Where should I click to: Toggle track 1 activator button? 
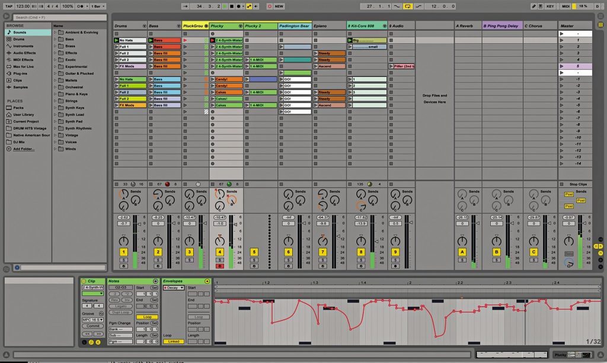tap(123, 252)
